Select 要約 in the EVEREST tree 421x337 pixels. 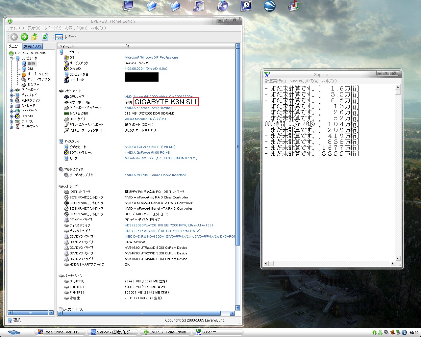[x=31, y=64]
